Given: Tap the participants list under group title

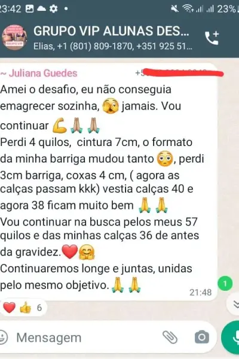Looking at the screenshot, I should (113, 46).
